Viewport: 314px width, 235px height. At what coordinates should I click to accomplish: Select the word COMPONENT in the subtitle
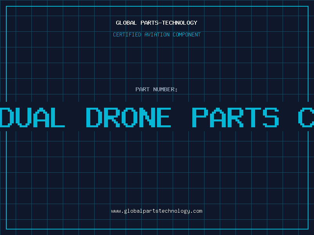coord(187,34)
